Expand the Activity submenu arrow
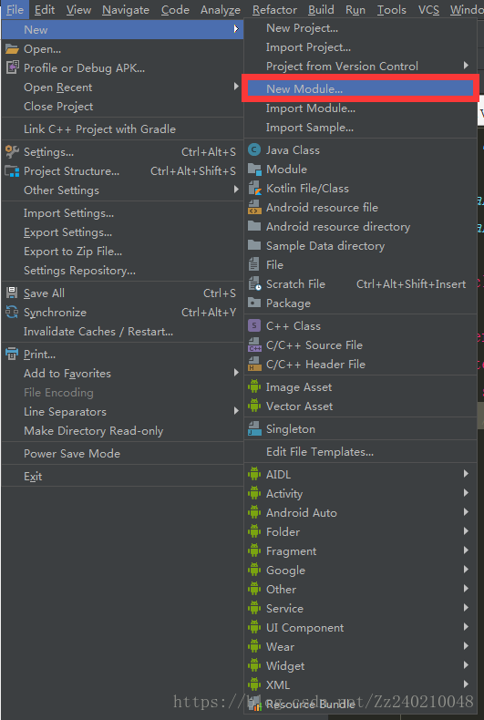484x720 pixels. (466, 493)
